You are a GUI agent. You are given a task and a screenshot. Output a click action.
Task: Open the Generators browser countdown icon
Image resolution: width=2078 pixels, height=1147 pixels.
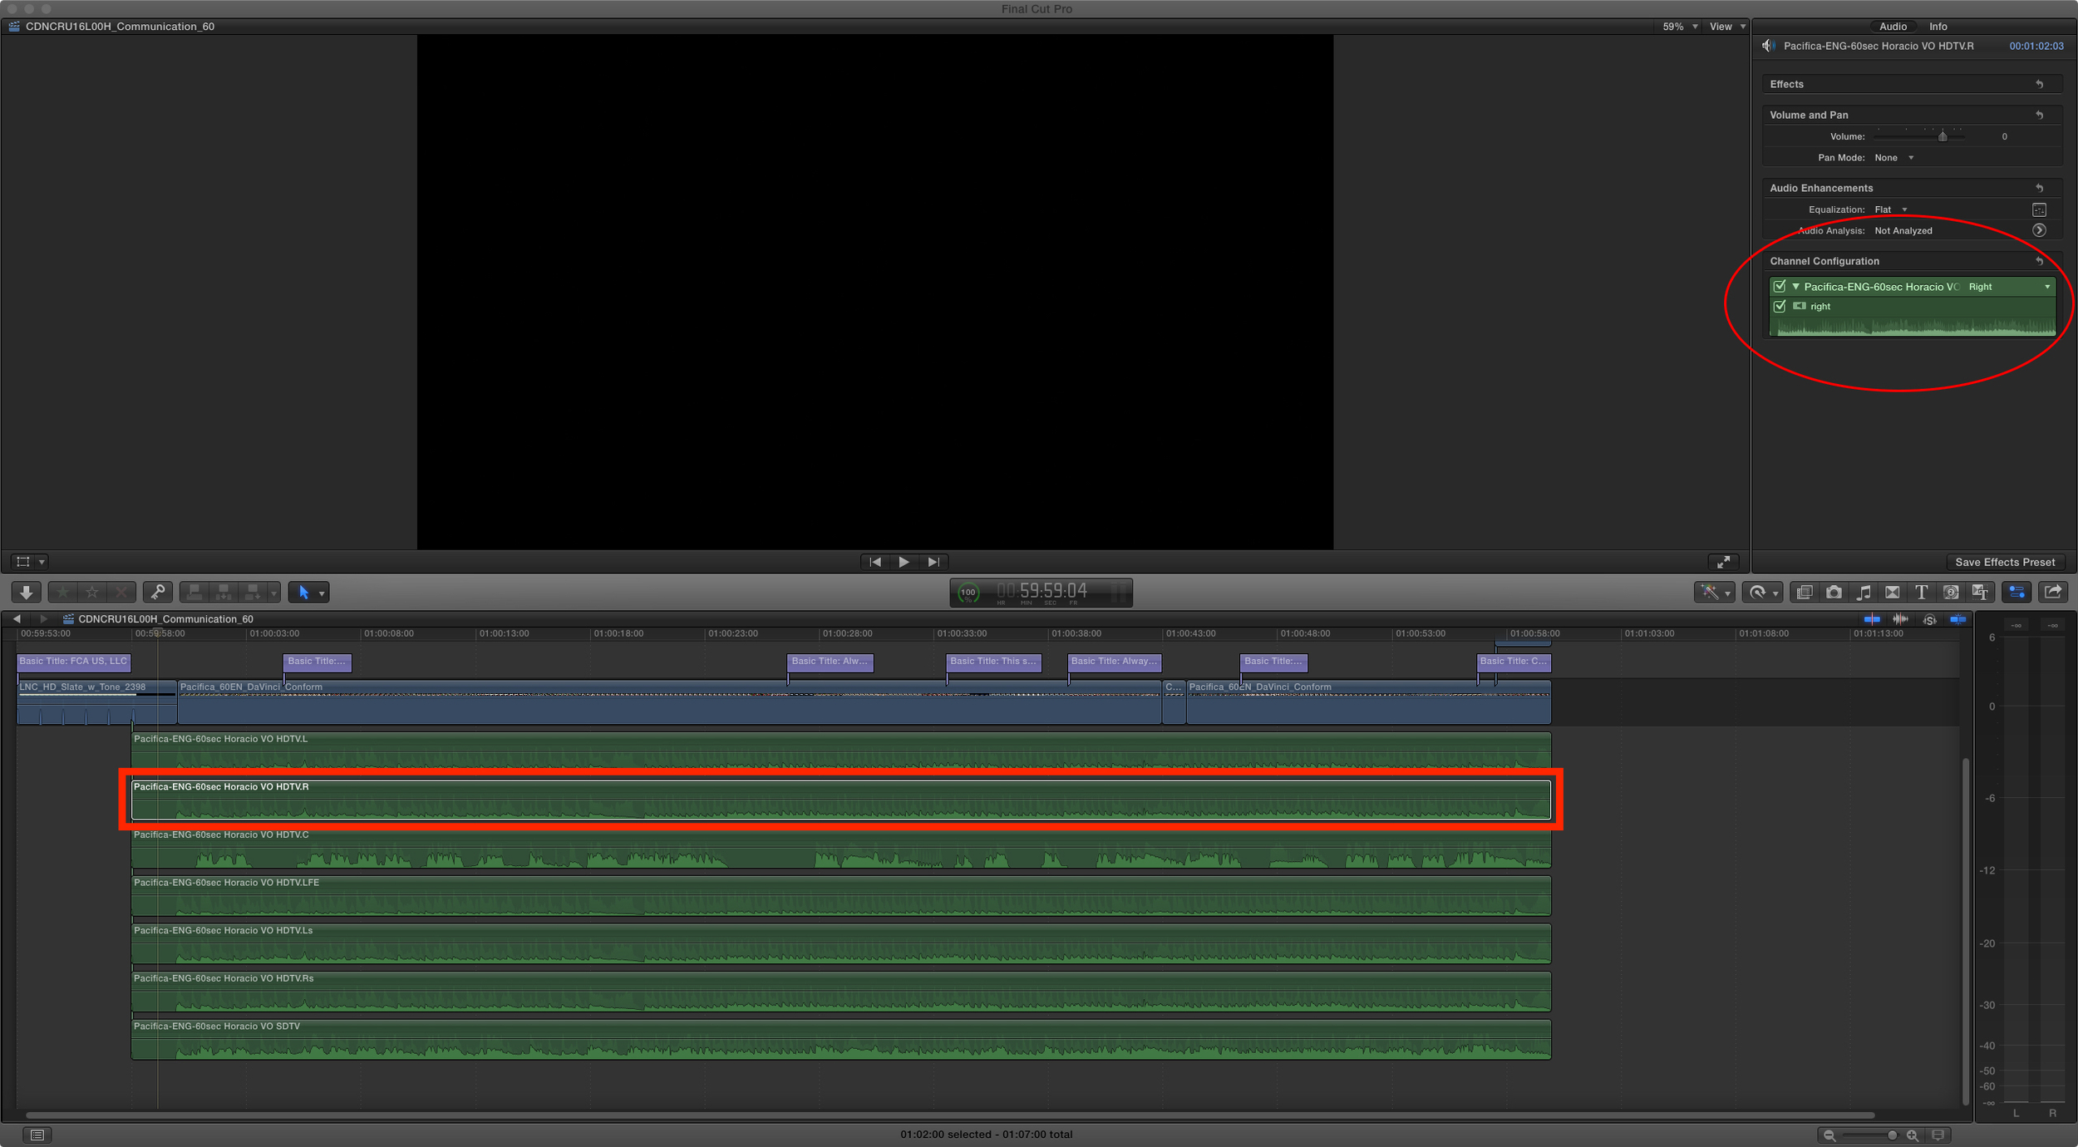1951,593
